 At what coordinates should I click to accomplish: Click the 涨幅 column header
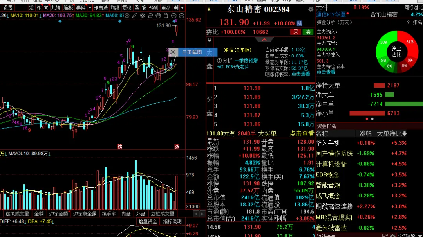click(x=365, y=134)
